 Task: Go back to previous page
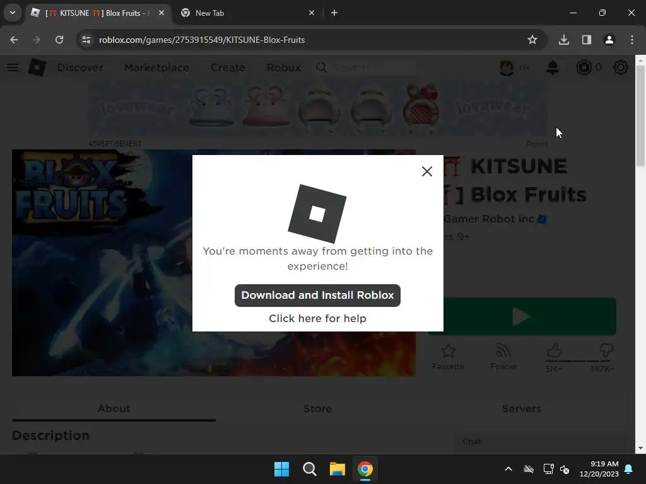[x=14, y=40]
